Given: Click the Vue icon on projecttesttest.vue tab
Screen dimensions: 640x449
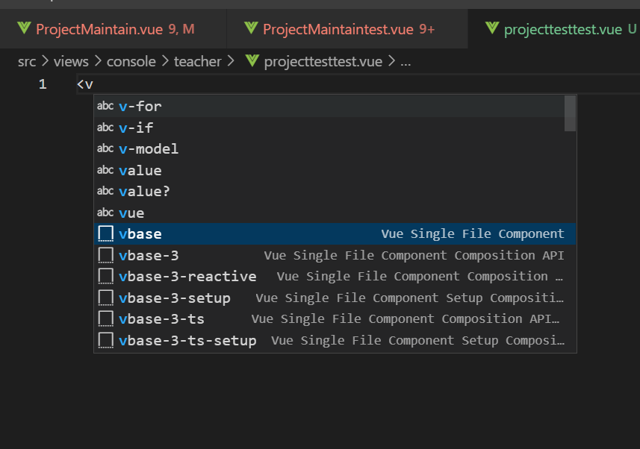Looking at the screenshot, I should click(492, 28).
